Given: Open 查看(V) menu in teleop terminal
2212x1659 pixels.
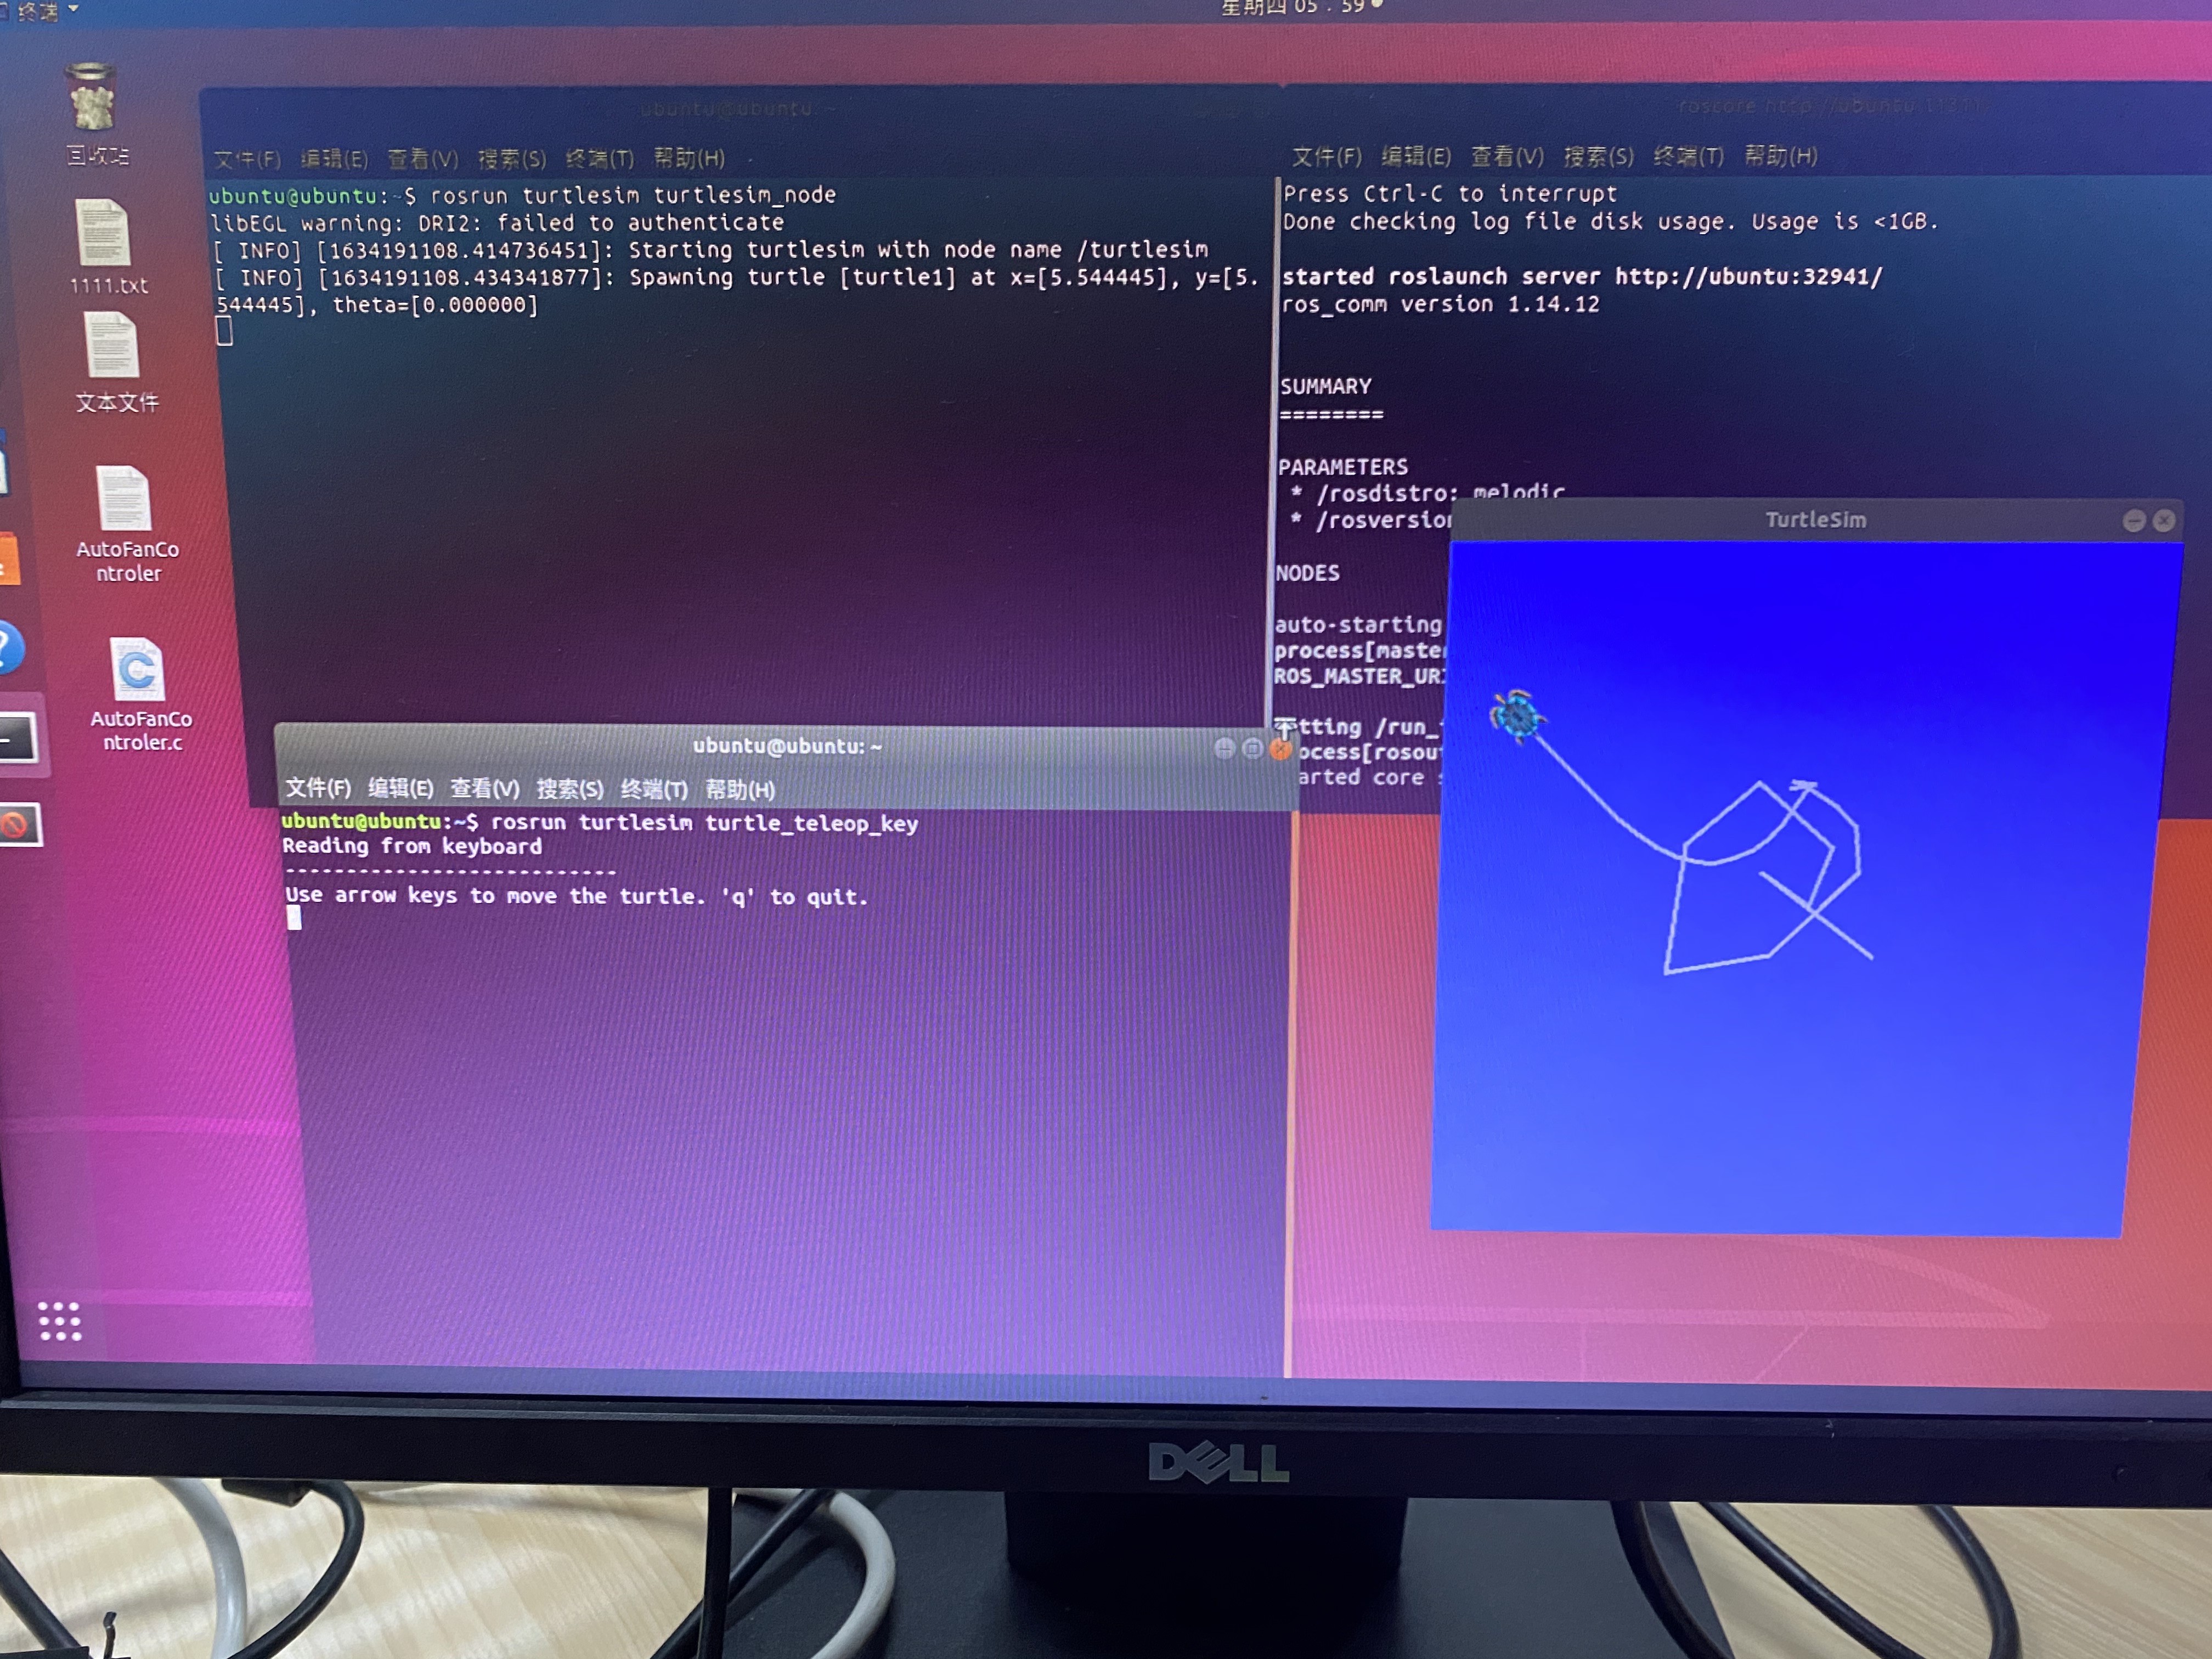Looking at the screenshot, I should [x=484, y=789].
